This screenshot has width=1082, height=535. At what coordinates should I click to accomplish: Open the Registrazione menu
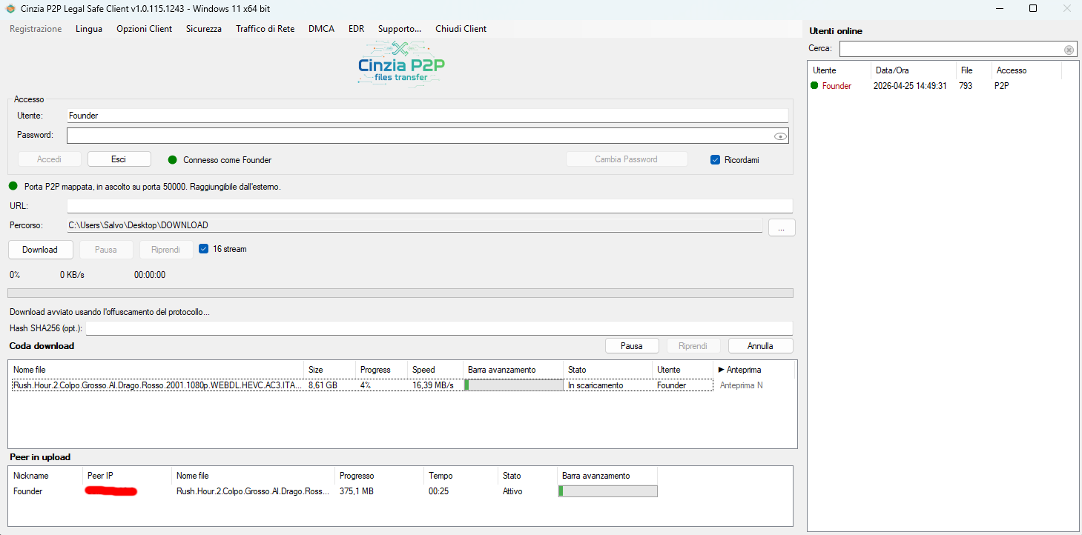[36, 29]
